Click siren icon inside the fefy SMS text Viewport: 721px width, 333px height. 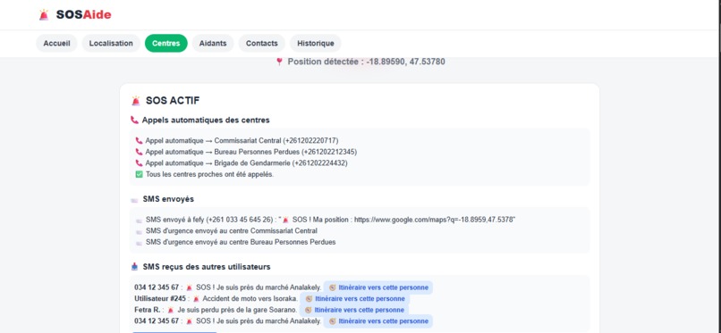click(x=285, y=221)
